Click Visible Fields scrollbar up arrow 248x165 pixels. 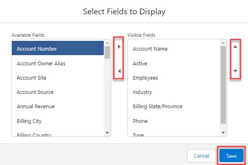point(223,43)
